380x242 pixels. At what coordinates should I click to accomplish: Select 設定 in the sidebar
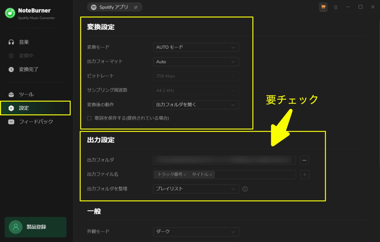point(35,108)
